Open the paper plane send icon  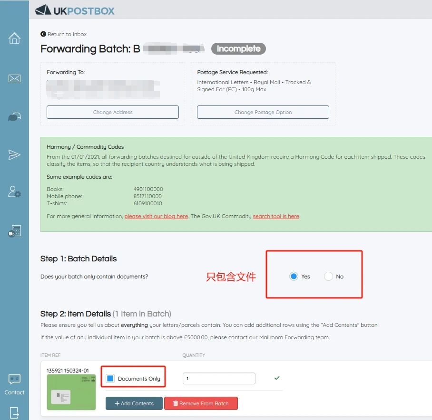point(14,155)
